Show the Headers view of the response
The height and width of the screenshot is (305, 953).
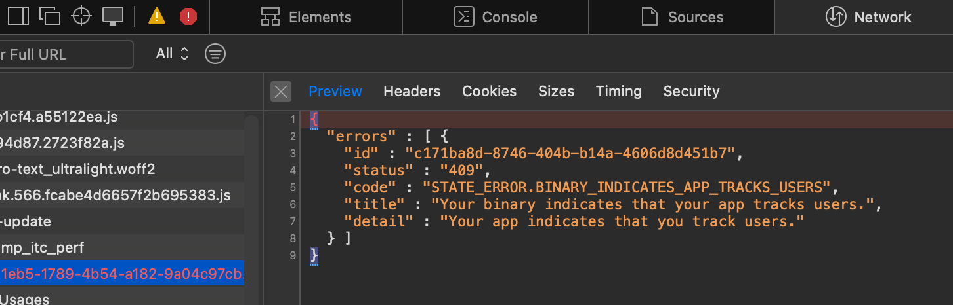coord(412,92)
